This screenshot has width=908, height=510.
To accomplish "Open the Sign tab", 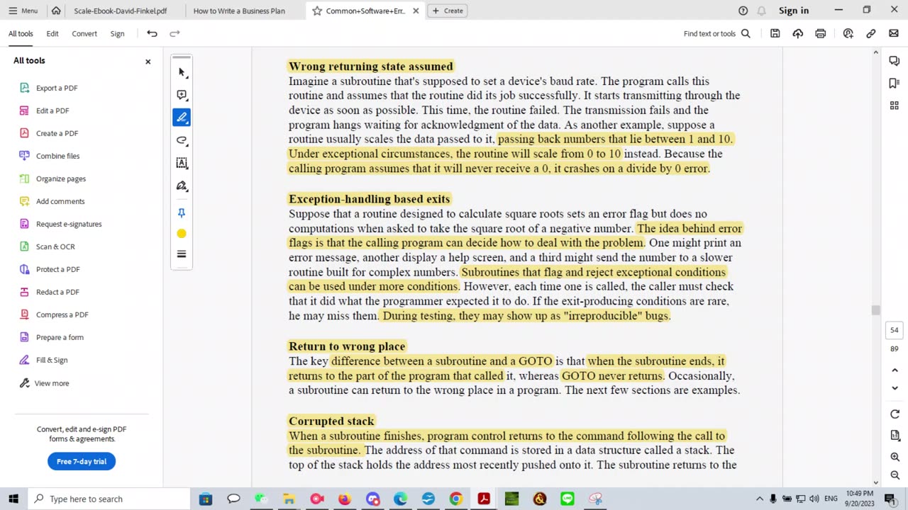I will click(x=117, y=33).
